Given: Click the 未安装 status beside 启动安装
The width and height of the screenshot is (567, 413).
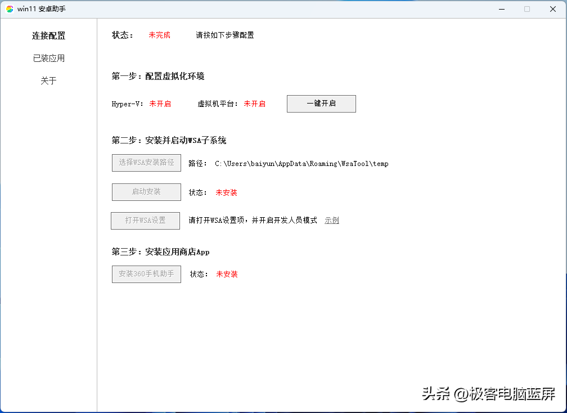Looking at the screenshot, I should click(226, 192).
